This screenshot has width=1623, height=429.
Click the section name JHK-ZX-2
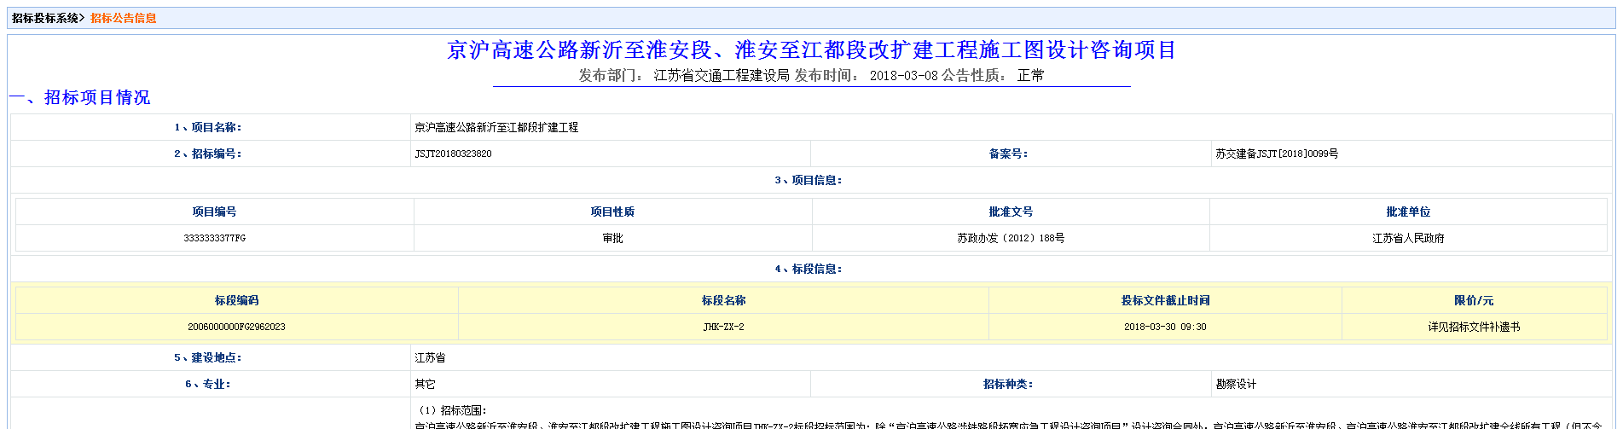(x=723, y=327)
